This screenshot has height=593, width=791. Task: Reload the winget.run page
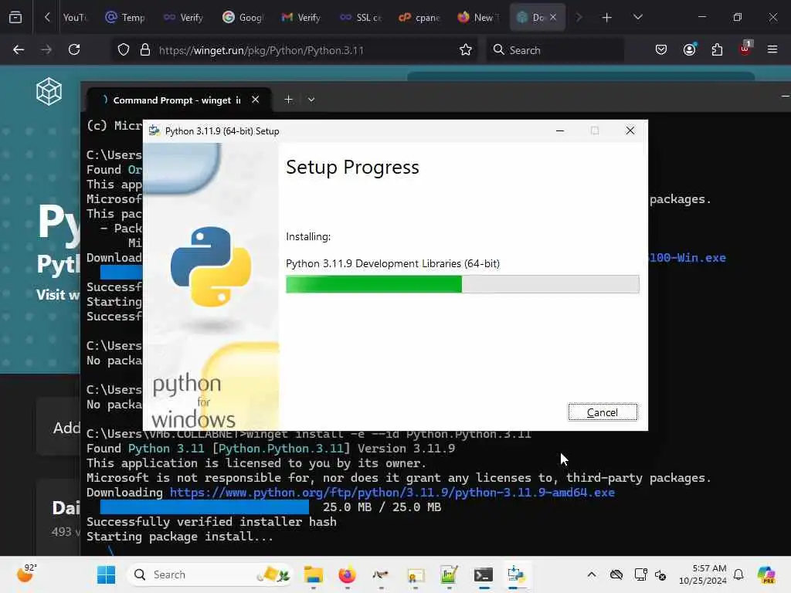pos(74,49)
